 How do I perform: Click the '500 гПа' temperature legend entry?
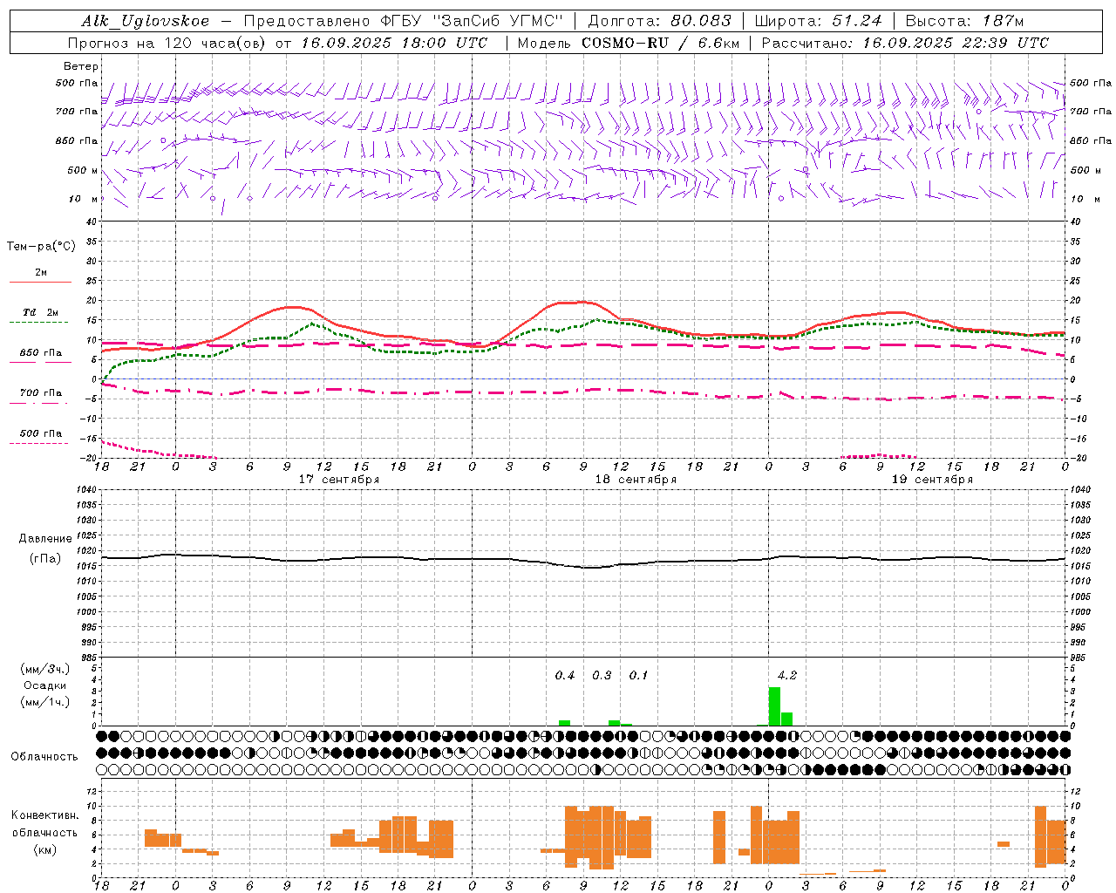coord(41,433)
